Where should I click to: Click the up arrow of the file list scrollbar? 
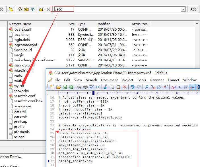click(197, 24)
